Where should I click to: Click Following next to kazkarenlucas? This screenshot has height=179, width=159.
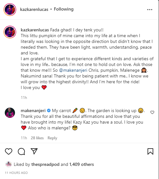click(64, 9)
